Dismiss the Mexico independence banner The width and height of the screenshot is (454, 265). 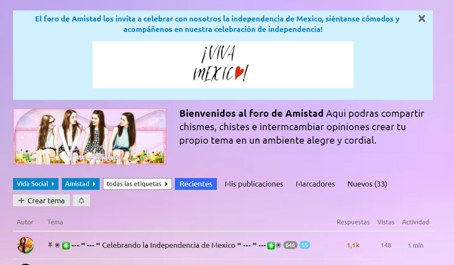(422, 19)
